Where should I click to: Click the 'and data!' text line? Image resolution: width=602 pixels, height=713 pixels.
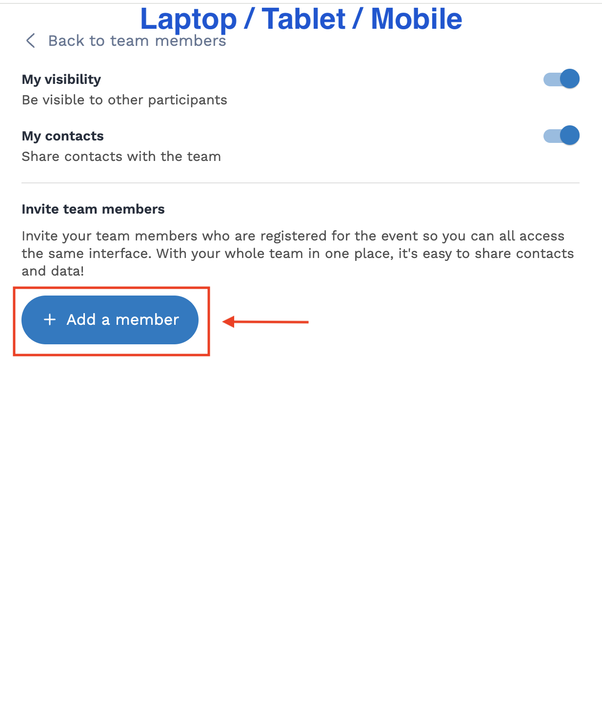coord(53,271)
